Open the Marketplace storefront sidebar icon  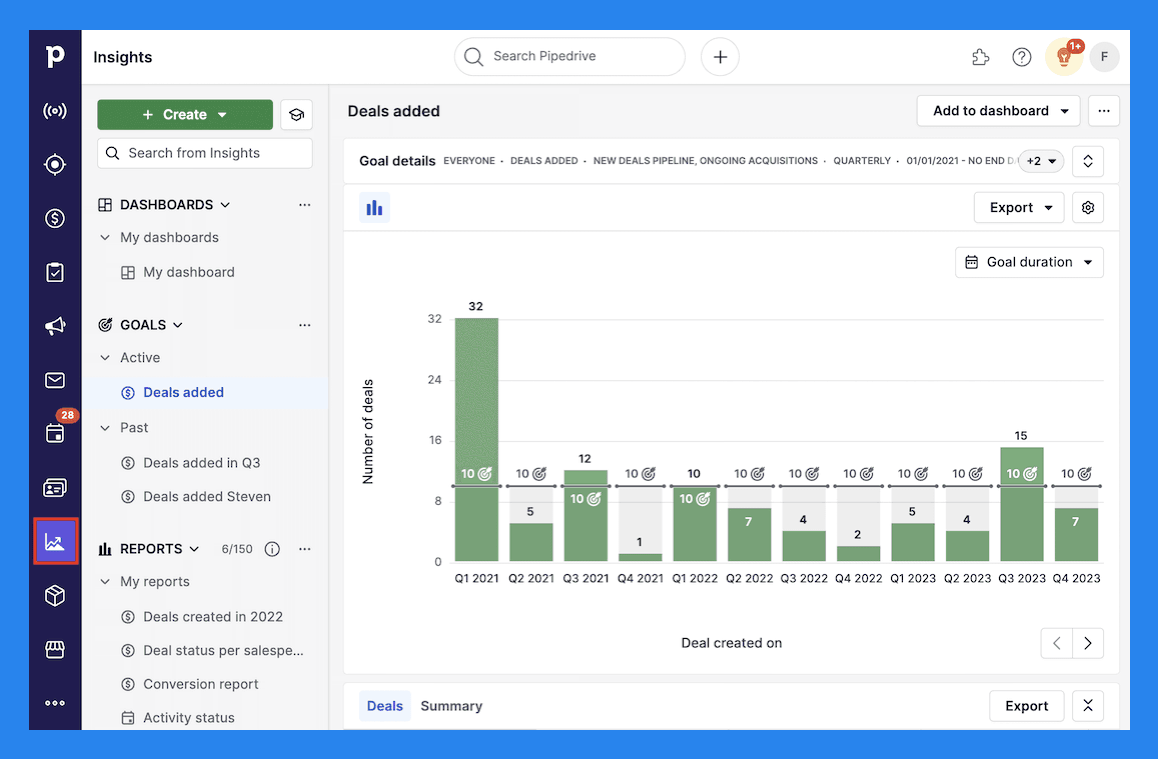55,649
